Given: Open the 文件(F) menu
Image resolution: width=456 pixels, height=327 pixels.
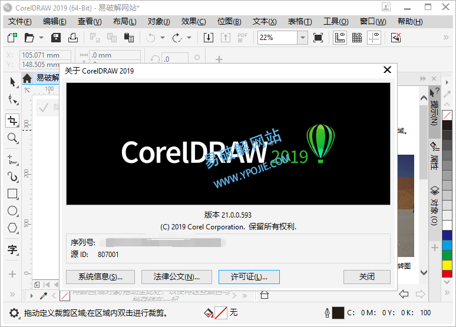Looking at the screenshot, I should [20, 22].
